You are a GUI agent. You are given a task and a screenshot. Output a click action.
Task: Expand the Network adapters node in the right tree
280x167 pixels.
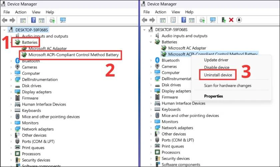tap(151, 128)
